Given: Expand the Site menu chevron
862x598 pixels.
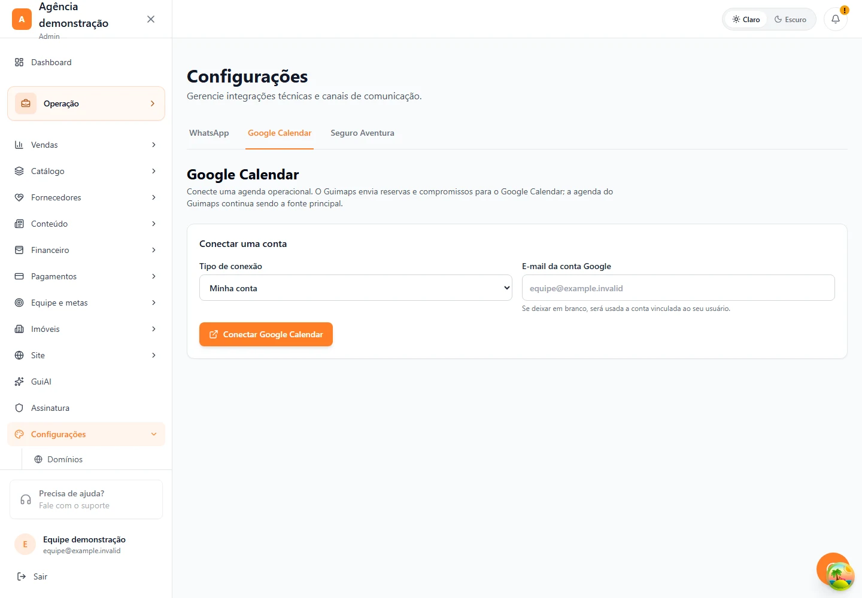Looking at the screenshot, I should pyautogui.click(x=154, y=355).
